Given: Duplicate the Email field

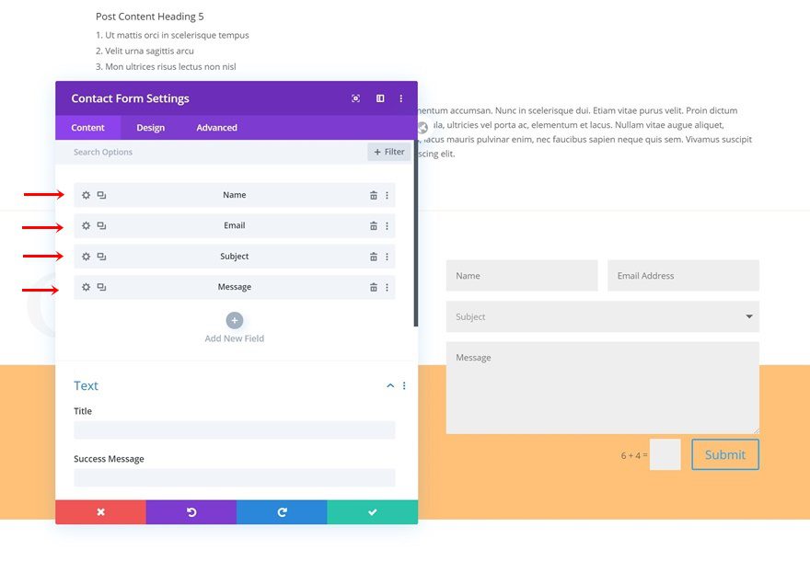Looking at the screenshot, I should pos(101,225).
